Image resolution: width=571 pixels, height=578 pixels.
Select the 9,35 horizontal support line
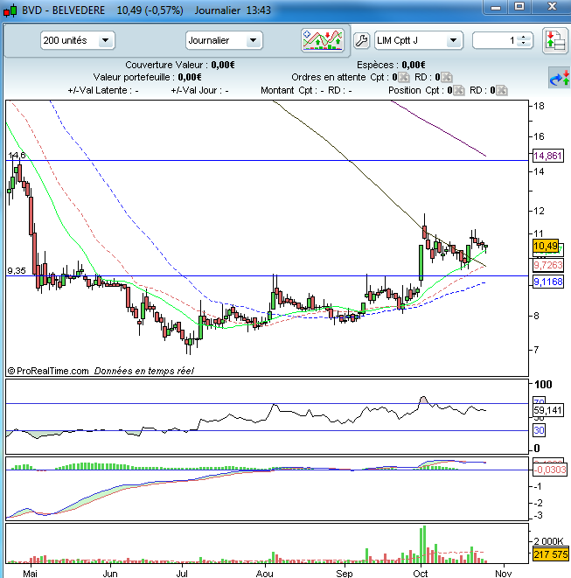[268, 275]
